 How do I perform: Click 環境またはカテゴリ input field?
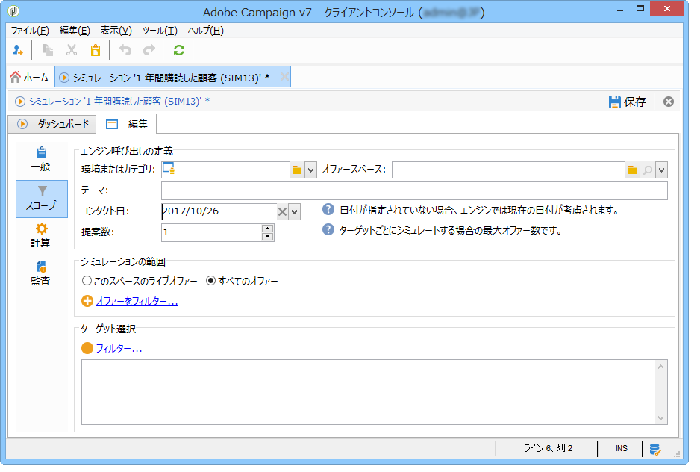click(x=225, y=170)
